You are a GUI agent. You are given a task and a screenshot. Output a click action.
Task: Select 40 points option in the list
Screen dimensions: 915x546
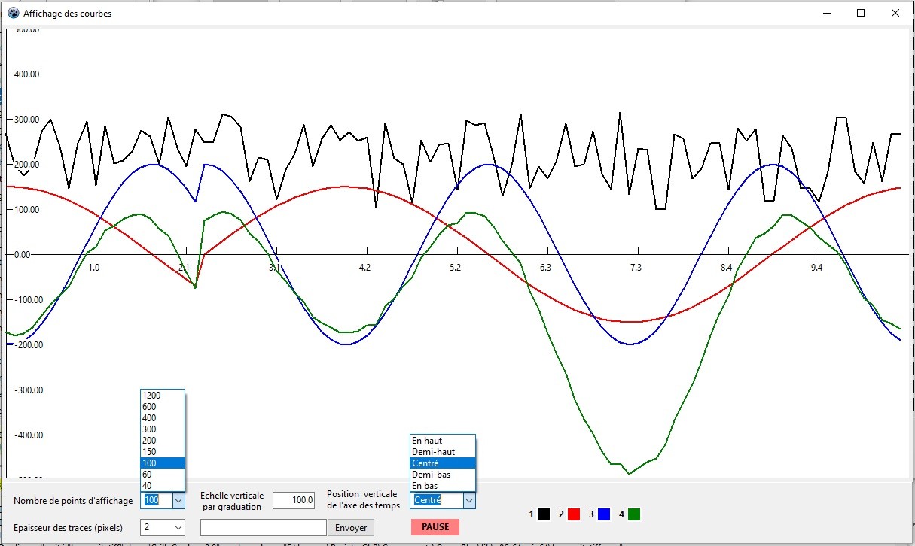pos(162,486)
